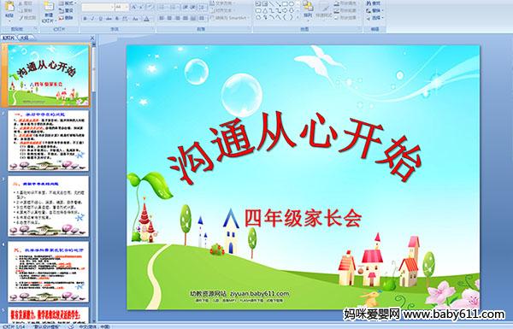
Task: Click the Select button in editing group
Action: [x=375, y=18]
